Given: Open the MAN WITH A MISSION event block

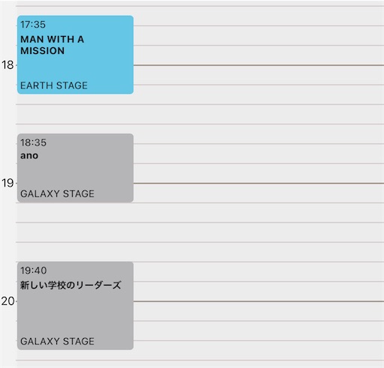Looking at the screenshot, I should click(x=75, y=55).
